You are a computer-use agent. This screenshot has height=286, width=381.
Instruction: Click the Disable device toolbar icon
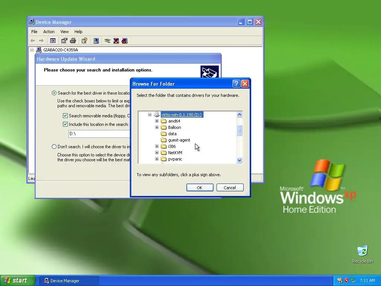coord(125,41)
